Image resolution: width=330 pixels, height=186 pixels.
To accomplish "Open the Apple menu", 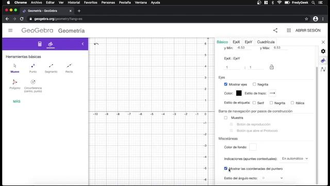I will pos(8,3).
